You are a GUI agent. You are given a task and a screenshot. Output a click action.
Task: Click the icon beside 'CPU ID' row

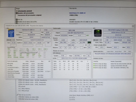[17, 20]
